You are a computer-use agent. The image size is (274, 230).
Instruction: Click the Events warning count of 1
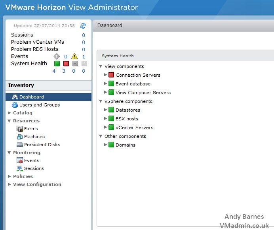click(84, 57)
